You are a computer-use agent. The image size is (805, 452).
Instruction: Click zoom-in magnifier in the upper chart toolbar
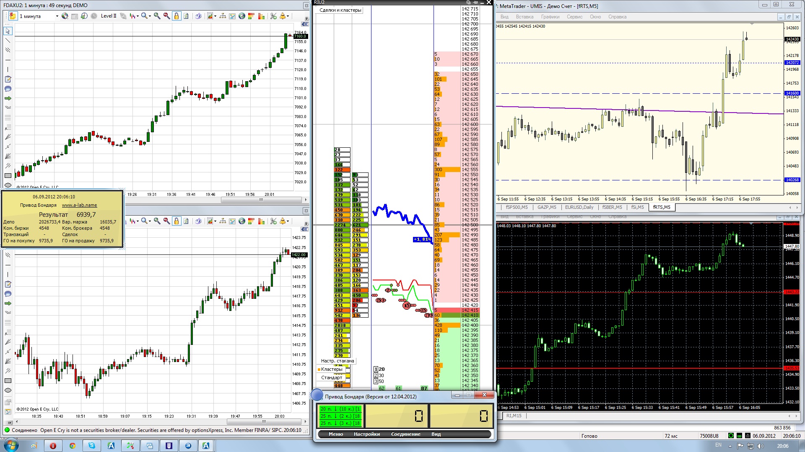[157, 16]
